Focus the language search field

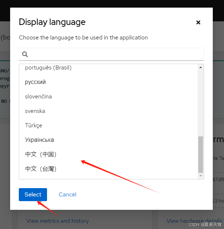click(111, 54)
